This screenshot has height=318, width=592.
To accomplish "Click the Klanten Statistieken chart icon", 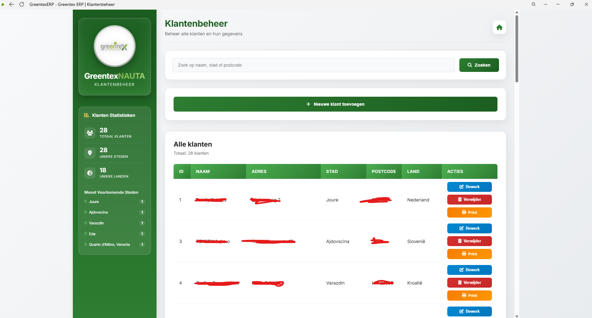I will click(x=87, y=115).
